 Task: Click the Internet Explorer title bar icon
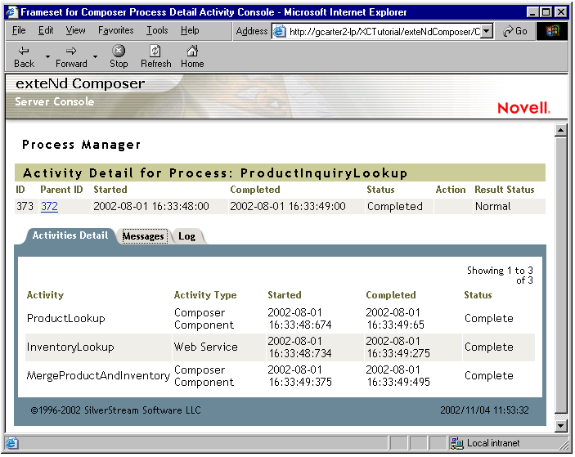coord(11,12)
